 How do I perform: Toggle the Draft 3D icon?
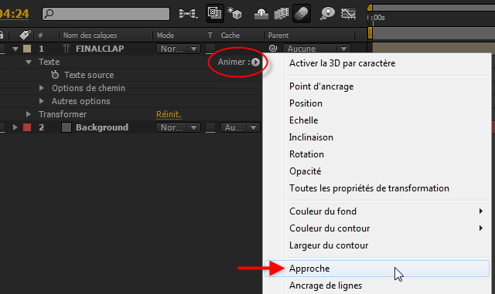(234, 14)
